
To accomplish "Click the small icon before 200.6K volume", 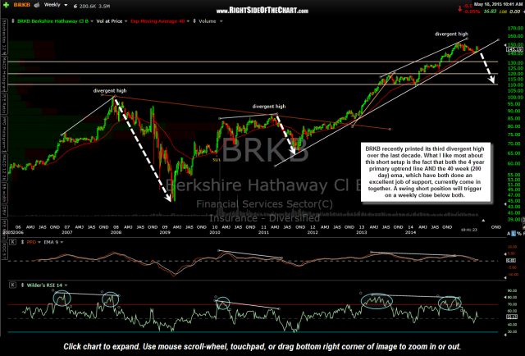I will pos(75,6).
